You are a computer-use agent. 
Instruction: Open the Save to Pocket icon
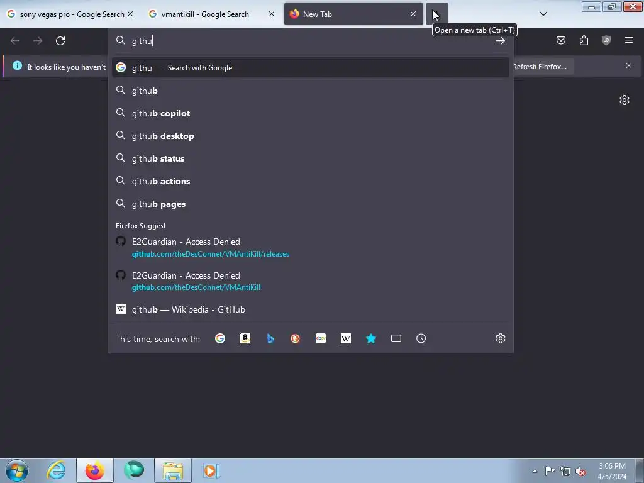click(x=560, y=40)
